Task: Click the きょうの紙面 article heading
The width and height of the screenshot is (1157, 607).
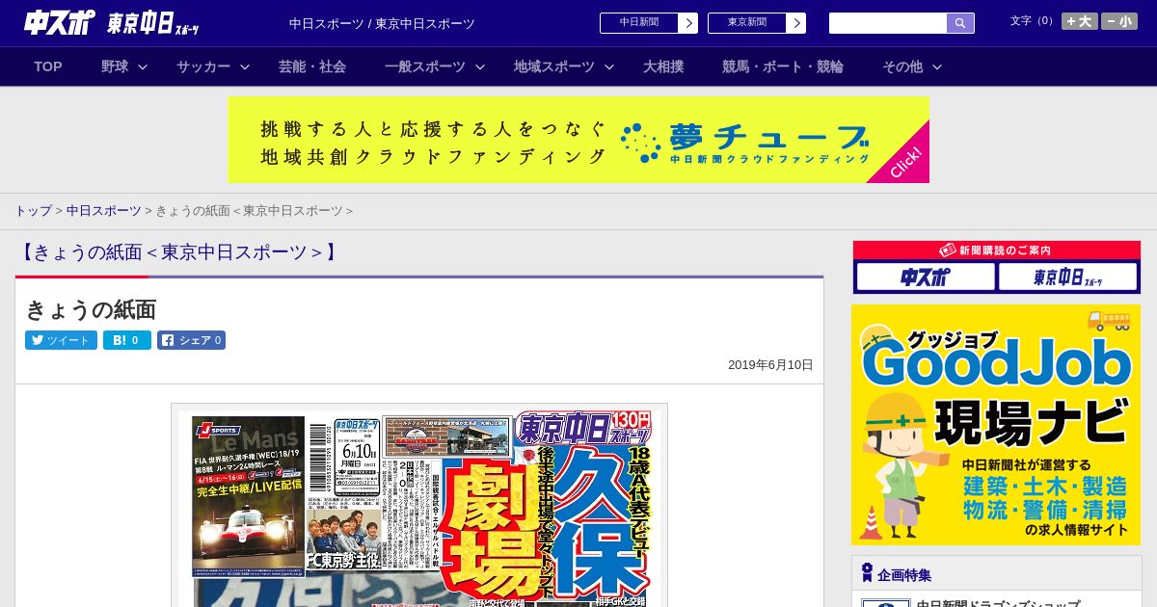Action: pos(91,309)
